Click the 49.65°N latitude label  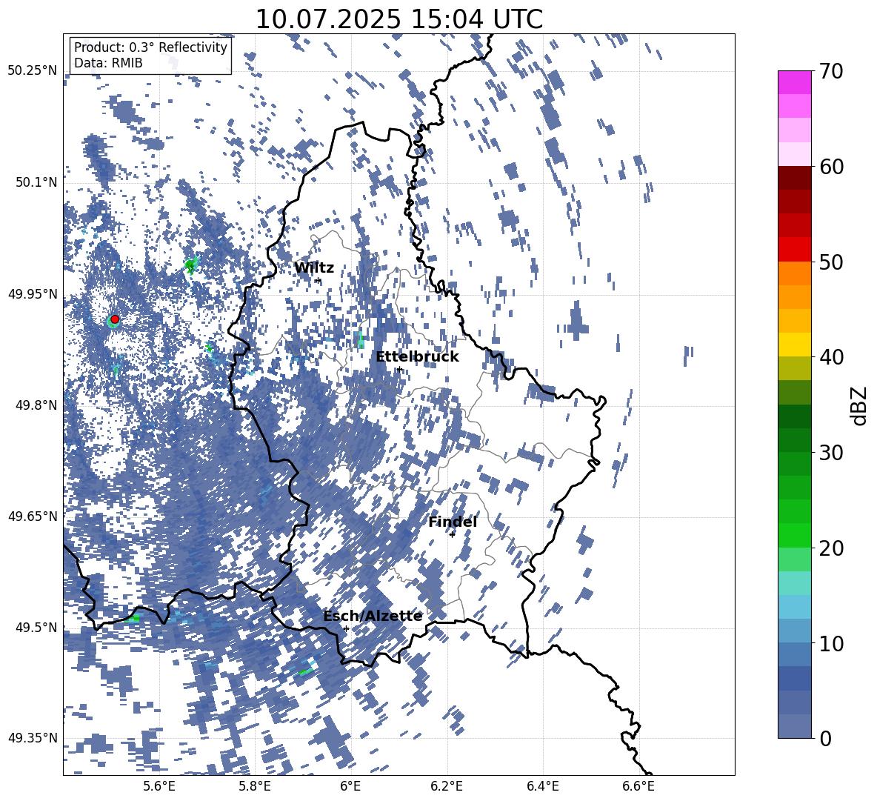pyautogui.click(x=33, y=516)
